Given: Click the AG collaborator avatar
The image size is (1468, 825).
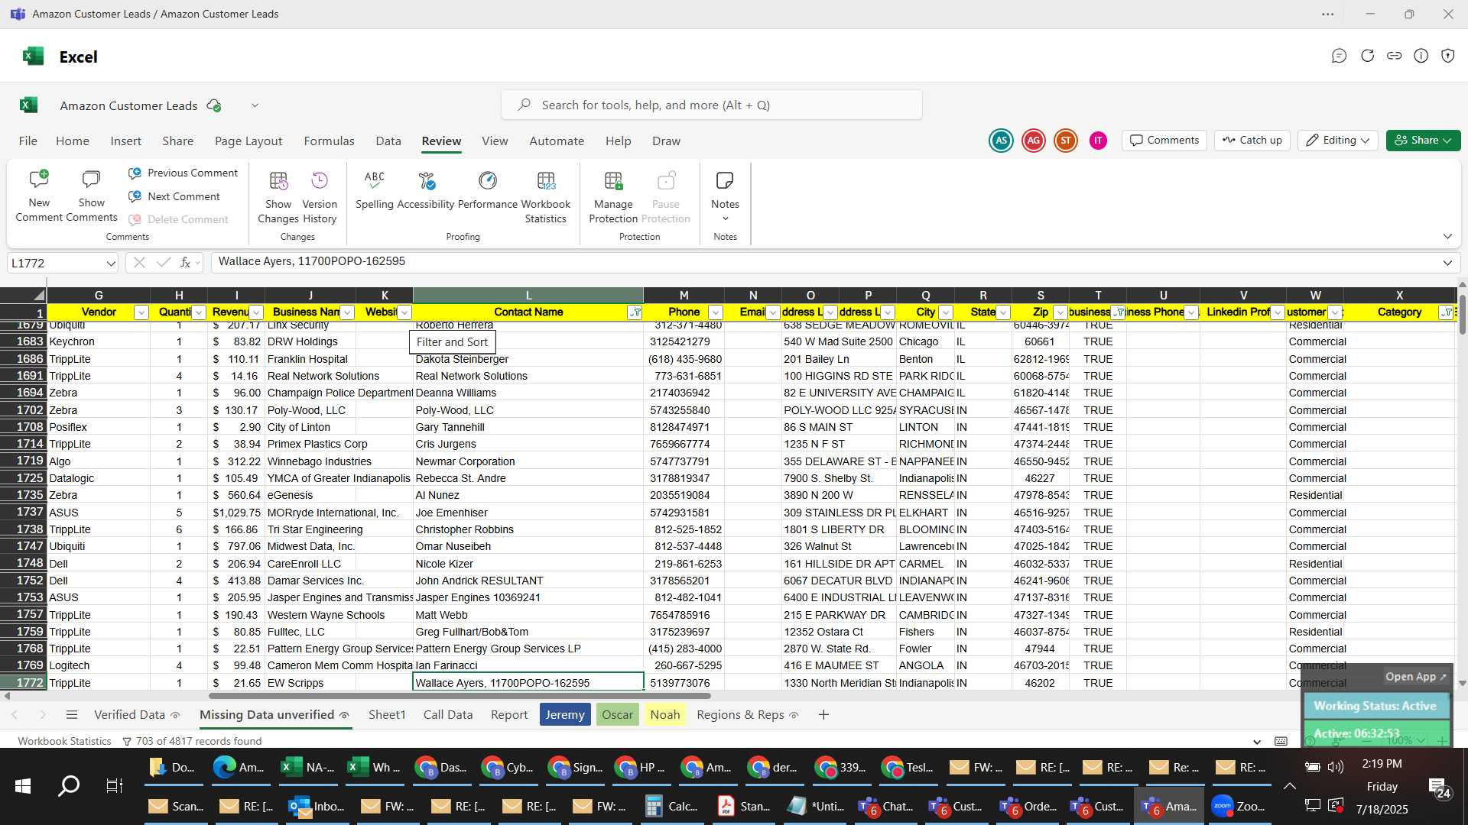Looking at the screenshot, I should pos(1034,141).
